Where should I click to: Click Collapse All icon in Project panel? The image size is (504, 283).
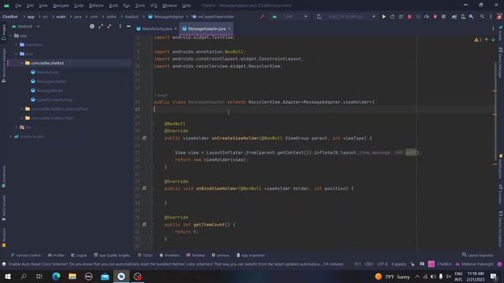(x=109, y=26)
